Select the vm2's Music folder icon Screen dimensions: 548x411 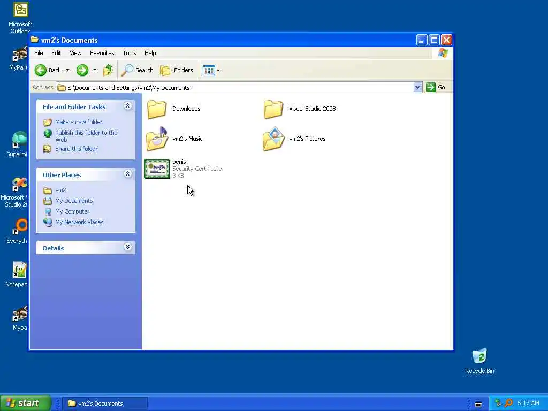(x=157, y=139)
